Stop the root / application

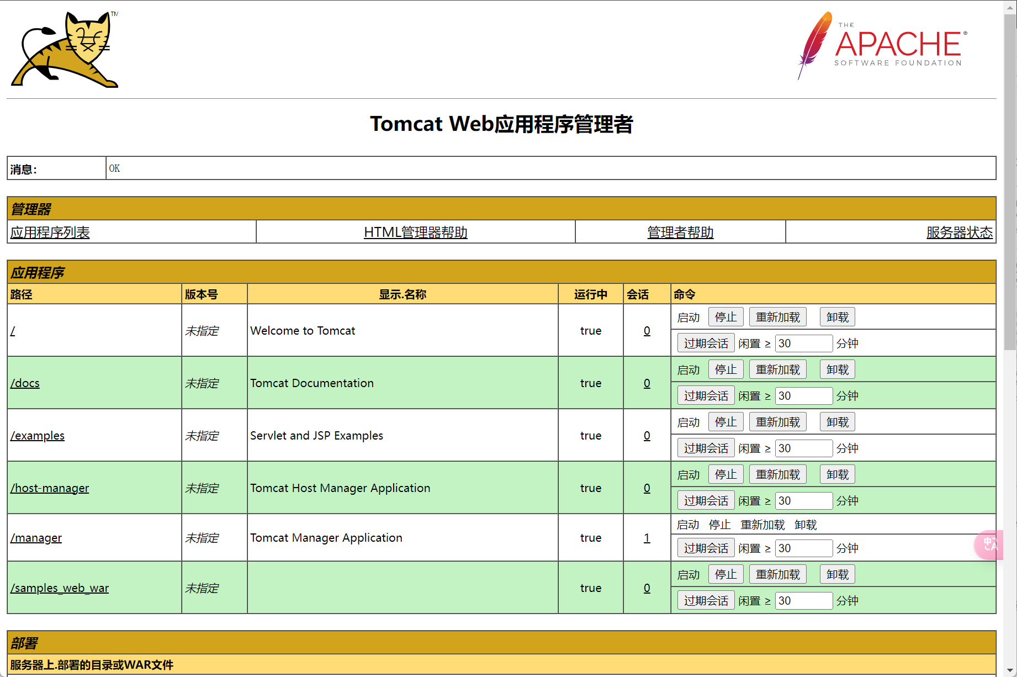726,317
